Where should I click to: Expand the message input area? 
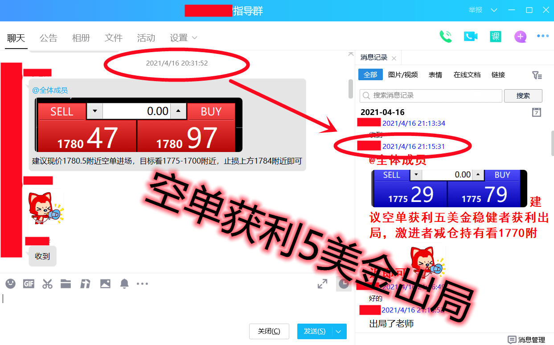point(322,283)
